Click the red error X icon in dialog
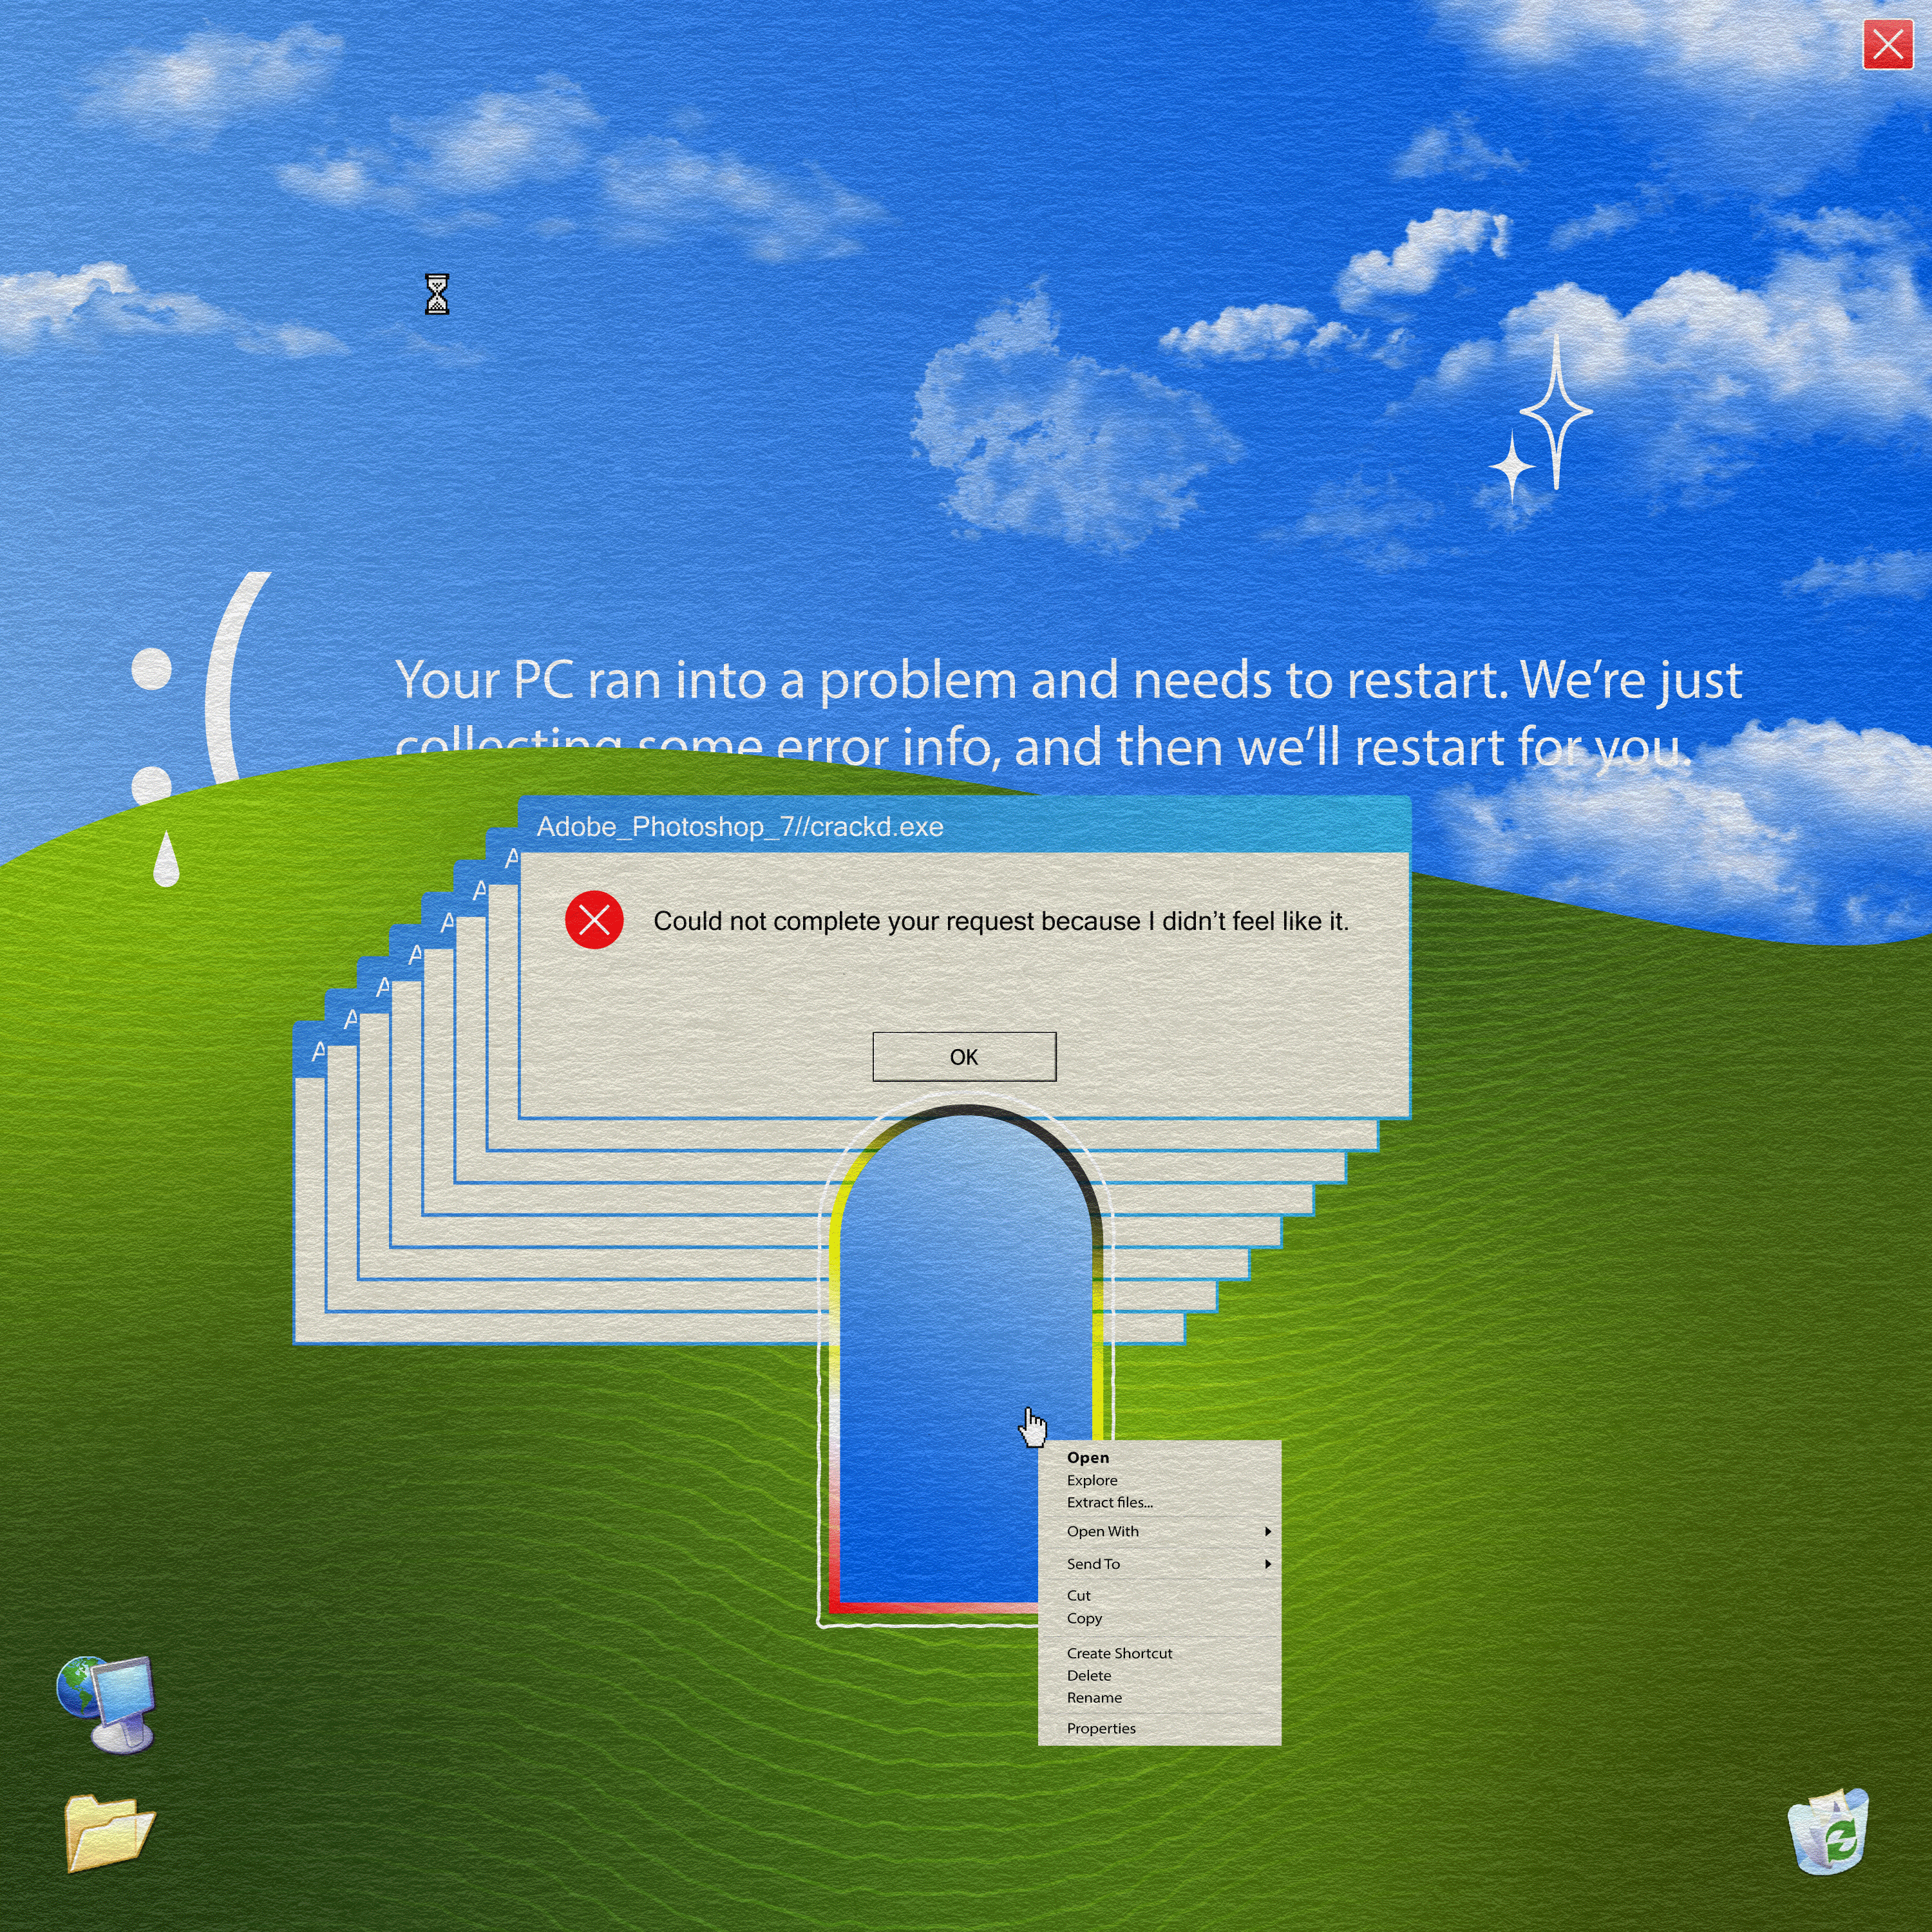 pyautogui.click(x=594, y=919)
